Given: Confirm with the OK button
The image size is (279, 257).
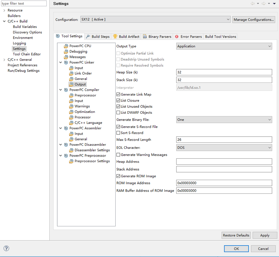Looking at the screenshot, I should tap(236, 249).
